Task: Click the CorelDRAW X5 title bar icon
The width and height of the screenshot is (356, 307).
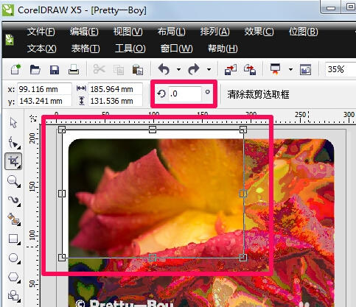Action: click(x=8, y=10)
